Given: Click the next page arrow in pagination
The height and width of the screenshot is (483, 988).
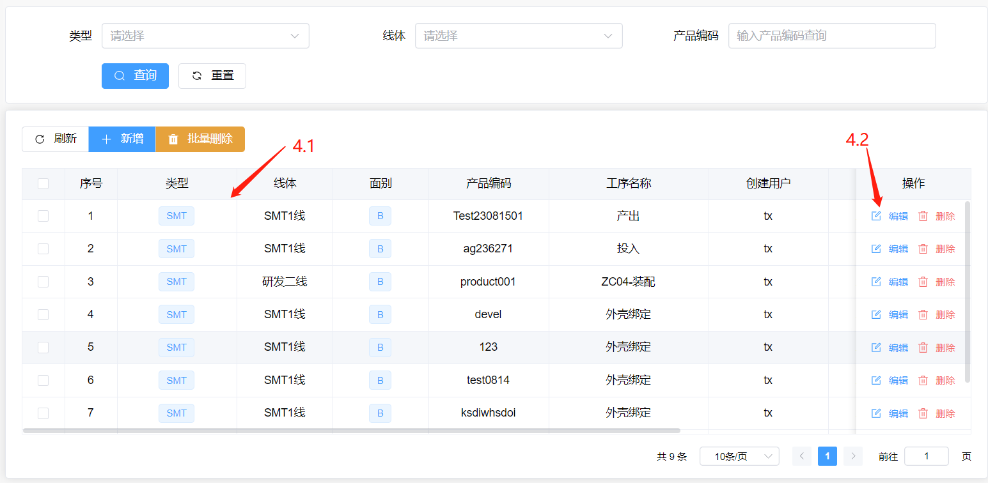Looking at the screenshot, I should (x=852, y=456).
